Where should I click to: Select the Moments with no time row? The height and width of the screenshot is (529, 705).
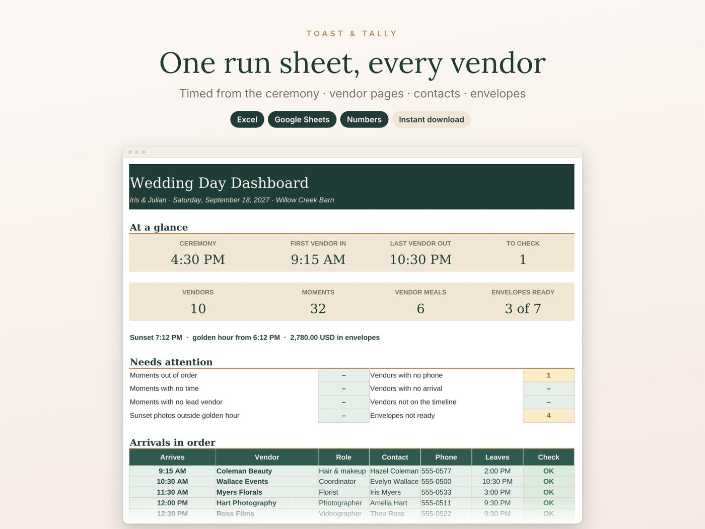coord(249,388)
